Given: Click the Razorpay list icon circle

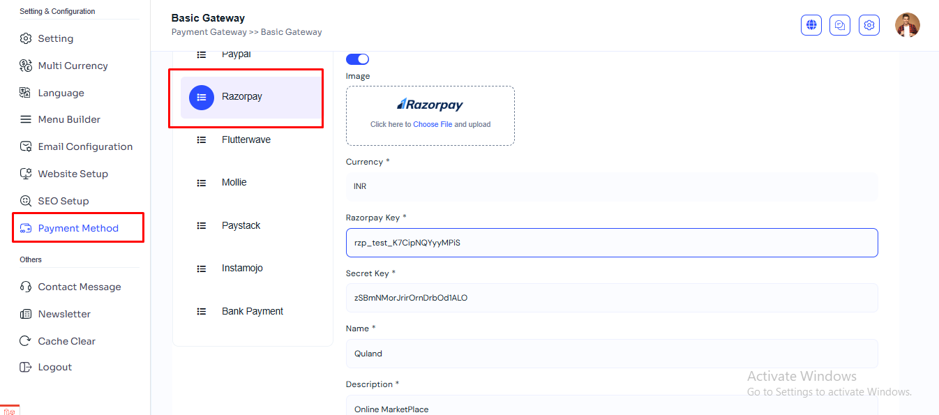Looking at the screenshot, I should point(202,97).
